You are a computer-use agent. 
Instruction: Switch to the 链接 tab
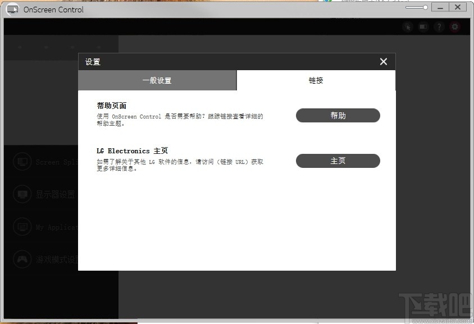tap(316, 80)
